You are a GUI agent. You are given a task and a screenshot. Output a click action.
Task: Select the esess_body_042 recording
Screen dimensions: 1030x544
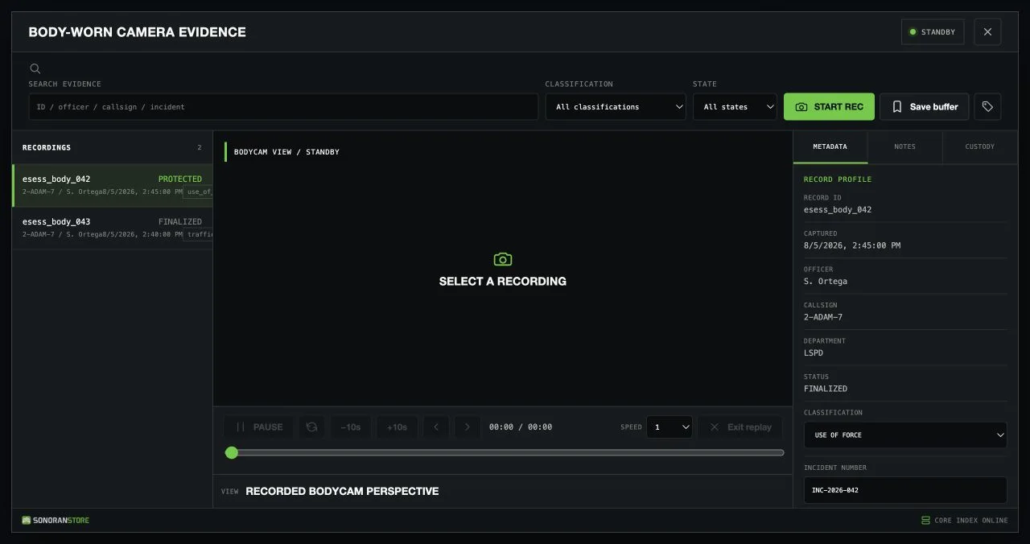click(x=113, y=186)
